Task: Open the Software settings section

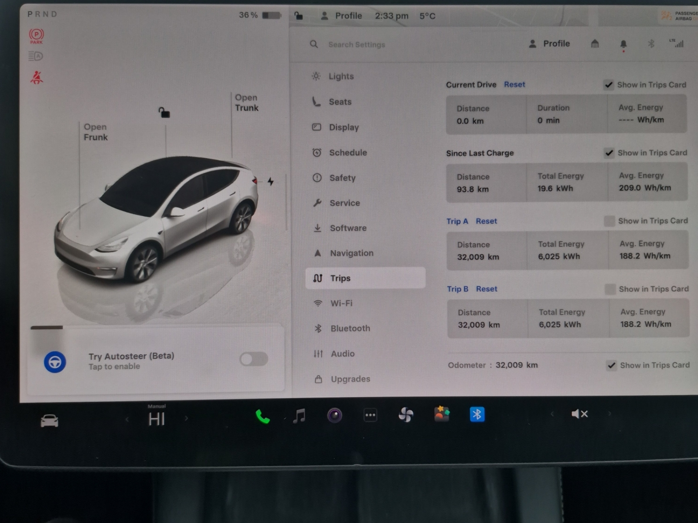Action: click(348, 228)
